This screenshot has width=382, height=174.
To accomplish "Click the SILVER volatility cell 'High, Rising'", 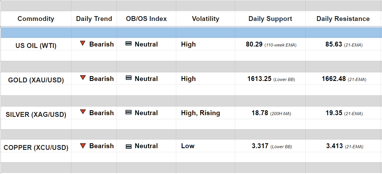I will click(200, 113).
